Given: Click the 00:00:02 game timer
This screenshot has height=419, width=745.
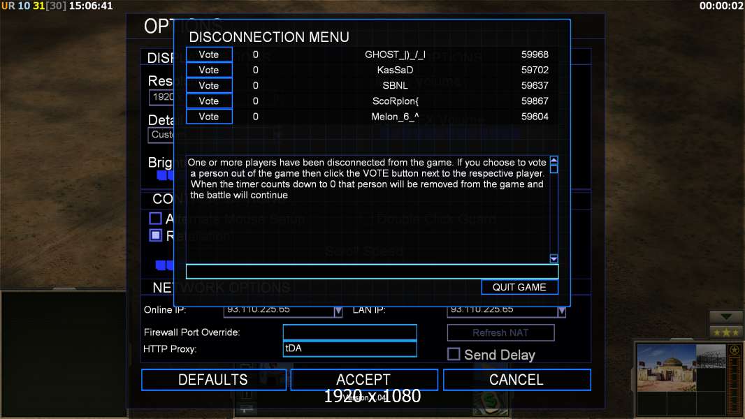Looking at the screenshot, I should pos(721,6).
